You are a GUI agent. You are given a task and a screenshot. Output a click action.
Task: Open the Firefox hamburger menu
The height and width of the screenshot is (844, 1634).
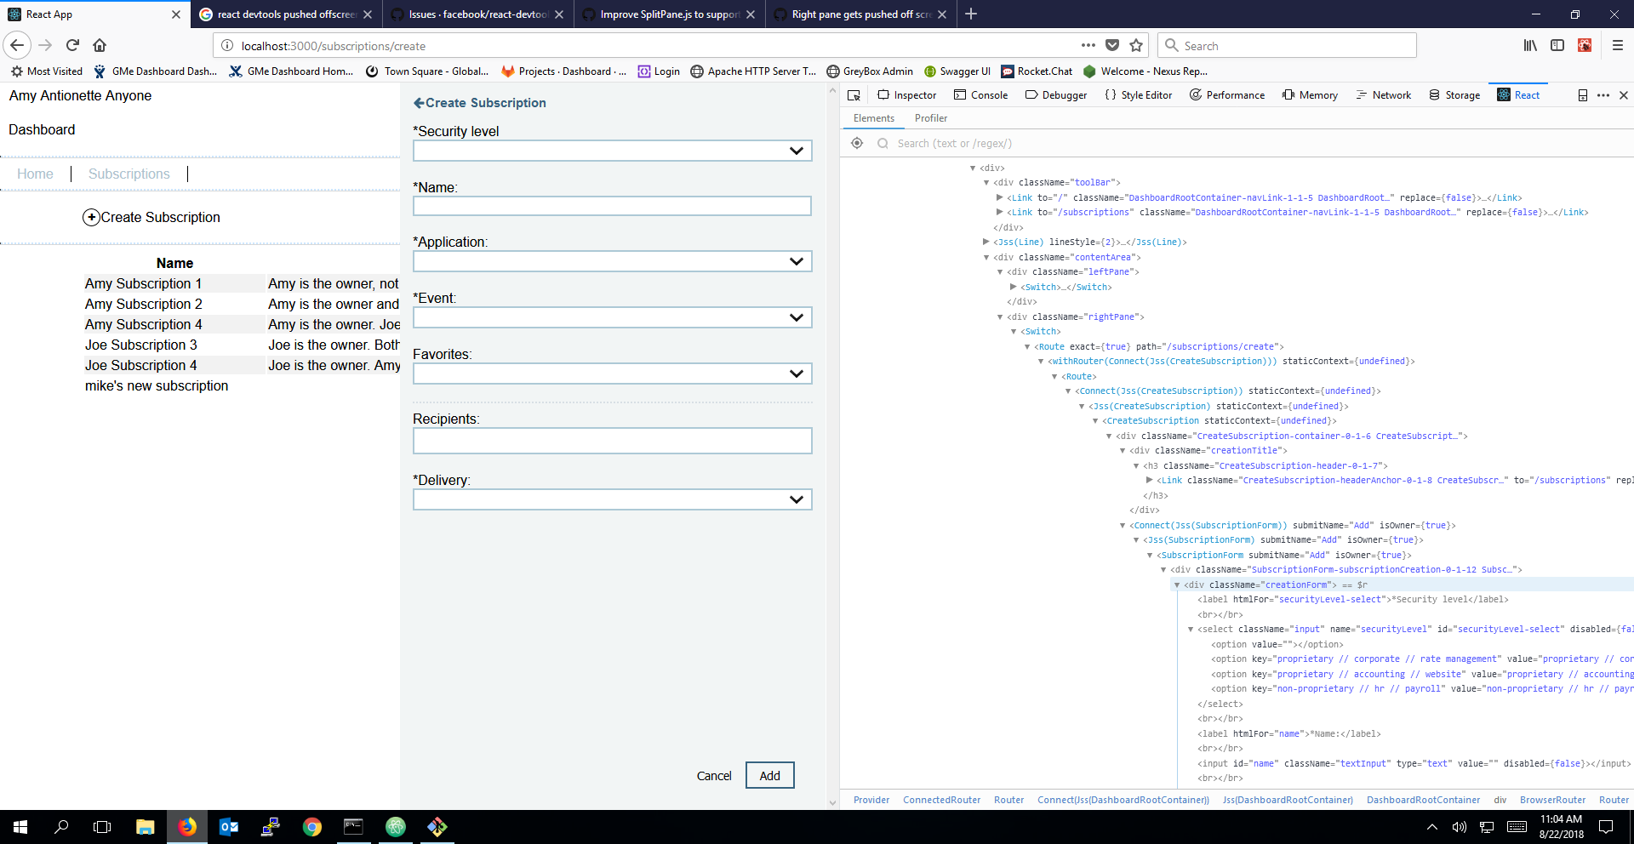coord(1618,45)
